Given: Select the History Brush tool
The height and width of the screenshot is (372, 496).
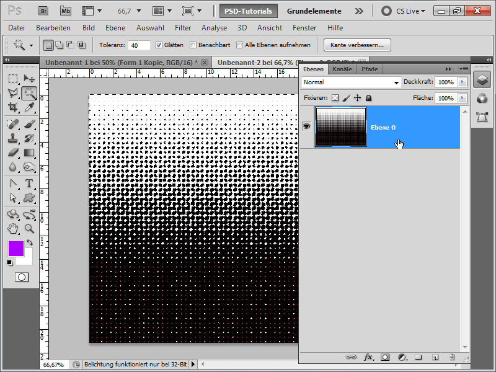Looking at the screenshot, I should pos(29,138).
